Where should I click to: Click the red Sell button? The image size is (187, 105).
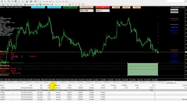coord(103,7)
